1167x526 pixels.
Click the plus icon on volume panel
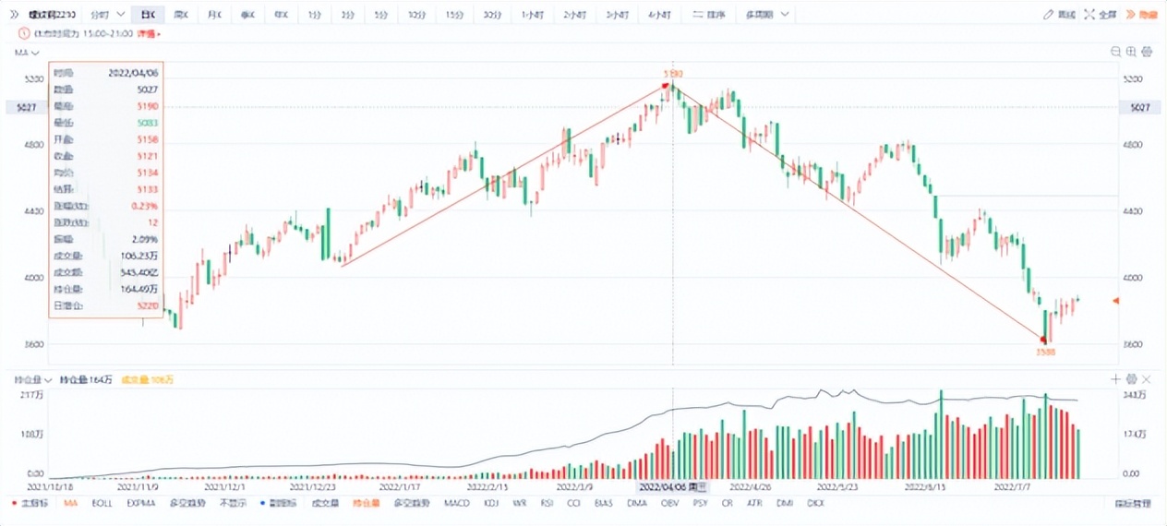pos(1115,379)
